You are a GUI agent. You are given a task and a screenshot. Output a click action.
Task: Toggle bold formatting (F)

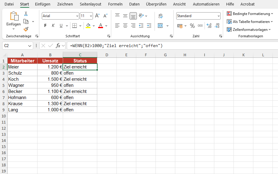pyautogui.click(x=45, y=26)
